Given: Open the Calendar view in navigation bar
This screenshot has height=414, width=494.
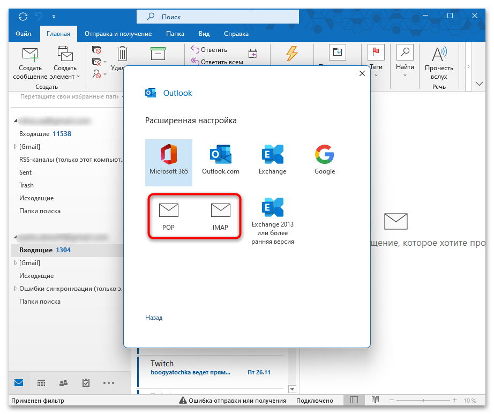Looking at the screenshot, I should point(41,383).
